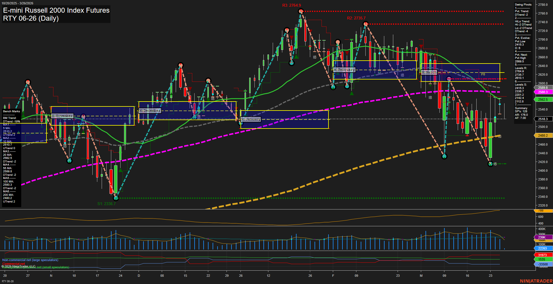Select the "AR: 176.0" summary line
The height and width of the screenshot is (284, 553).
pyautogui.click(x=521, y=115)
